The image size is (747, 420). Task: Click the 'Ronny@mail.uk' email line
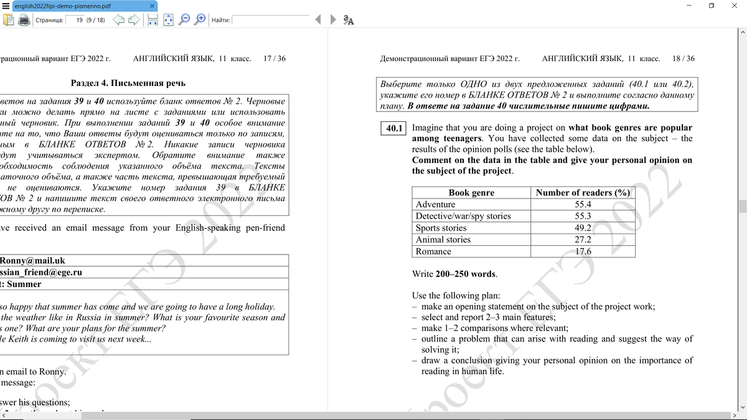click(32, 261)
